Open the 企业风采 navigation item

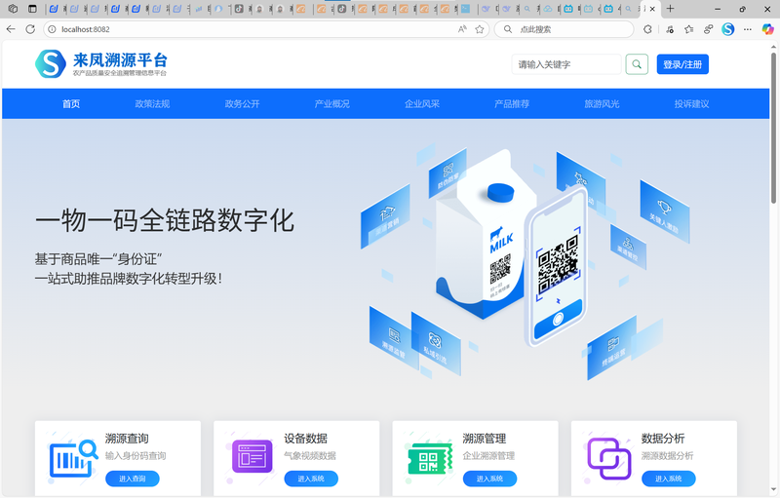pyautogui.click(x=422, y=104)
